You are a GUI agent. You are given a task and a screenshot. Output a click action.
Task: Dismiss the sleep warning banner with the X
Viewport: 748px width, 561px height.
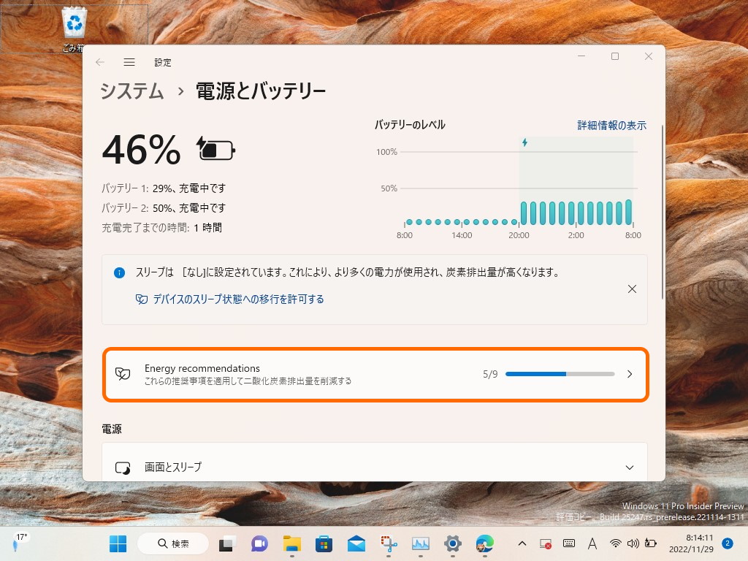click(632, 289)
